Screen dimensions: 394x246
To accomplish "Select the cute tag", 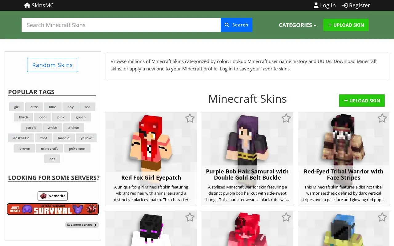I will pyautogui.click(x=34, y=107).
